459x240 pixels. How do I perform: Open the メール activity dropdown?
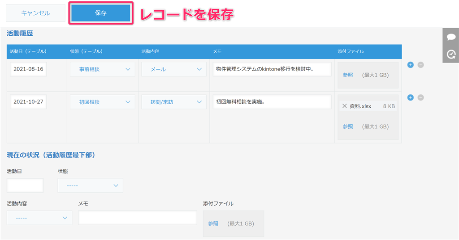pyautogui.click(x=174, y=69)
